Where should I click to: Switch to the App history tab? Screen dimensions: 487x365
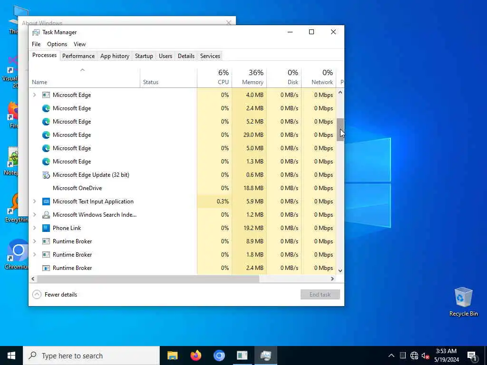click(115, 56)
